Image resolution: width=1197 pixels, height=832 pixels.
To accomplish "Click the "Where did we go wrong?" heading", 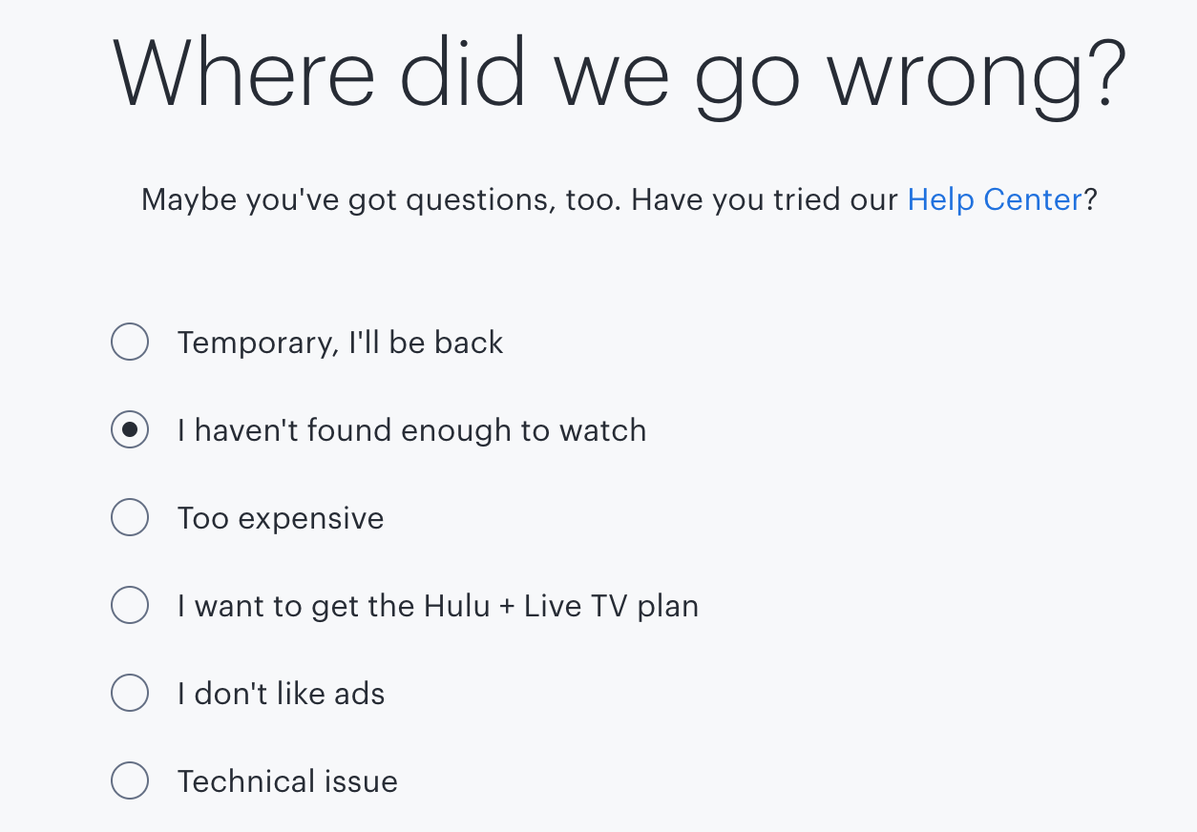I will coord(619,74).
